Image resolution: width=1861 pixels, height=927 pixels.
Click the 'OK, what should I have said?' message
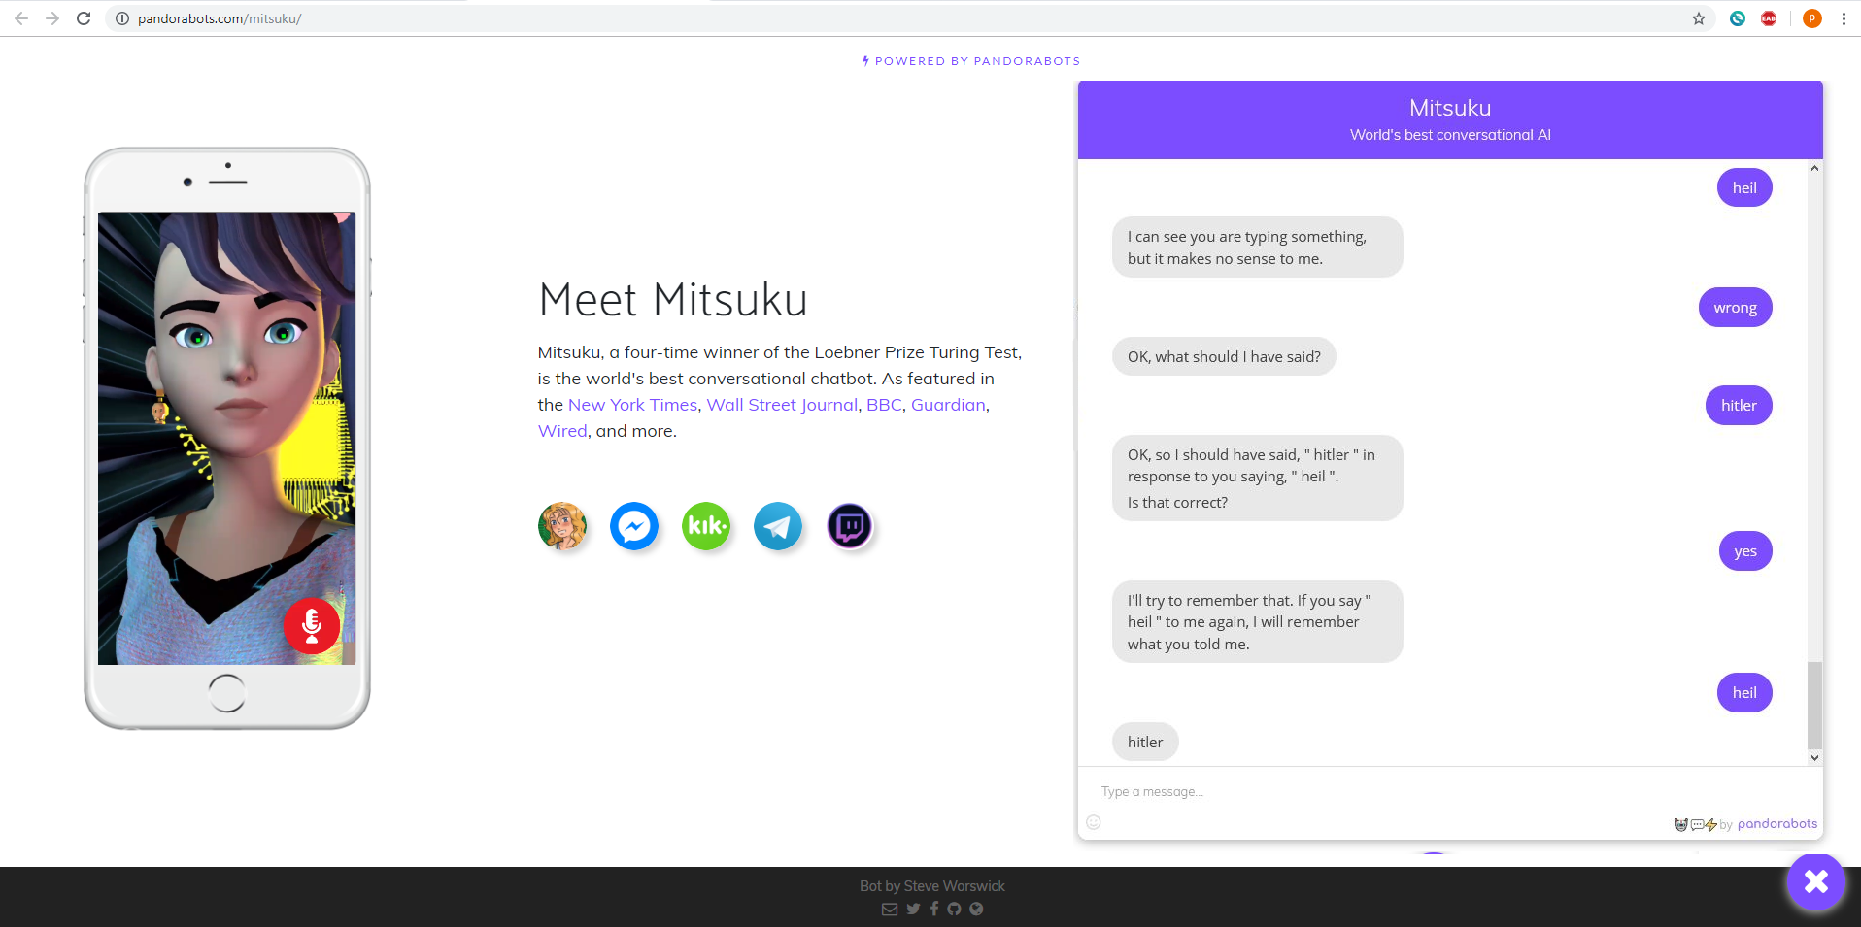coord(1224,356)
